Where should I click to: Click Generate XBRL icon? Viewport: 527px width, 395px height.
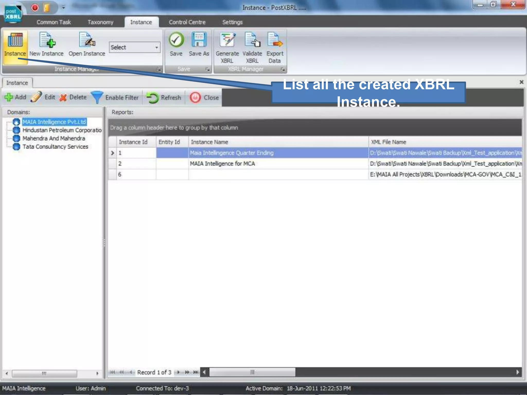(x=227, y=40)
